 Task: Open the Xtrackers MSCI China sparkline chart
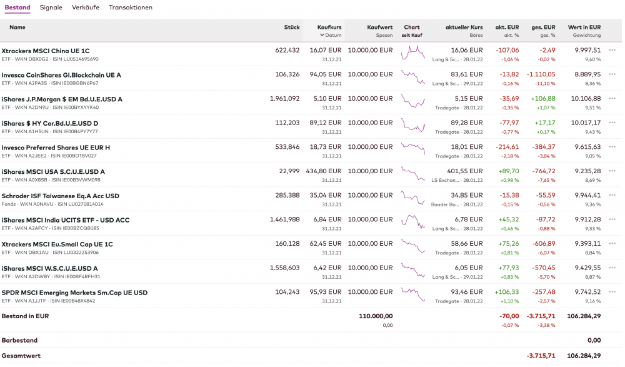tap(412, 53)
